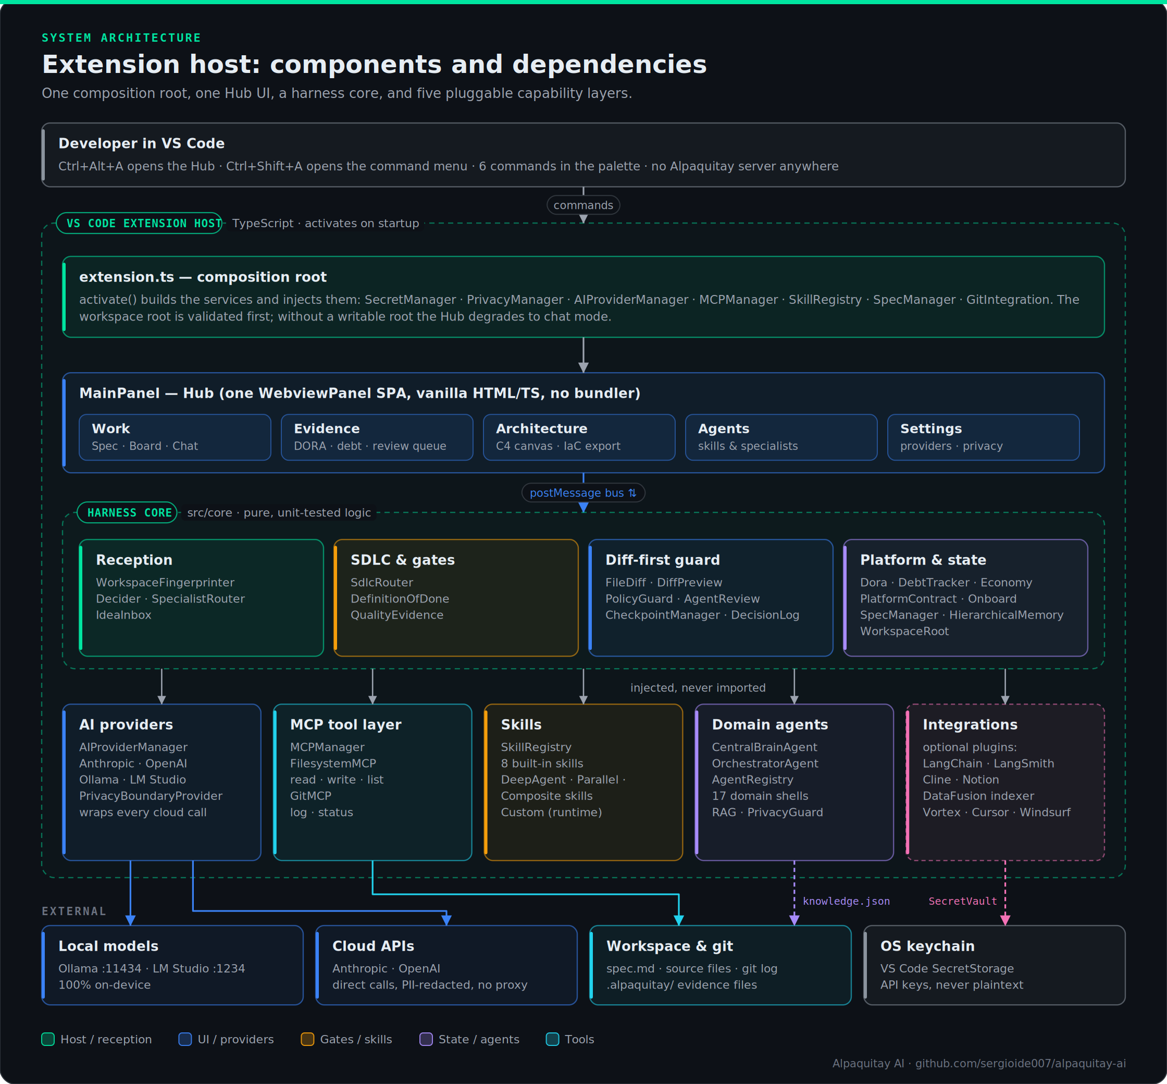The height and width of the screenshot is (1084, 1167).
Task: Select the Domain agents card
Action: [x=794, y=782]
